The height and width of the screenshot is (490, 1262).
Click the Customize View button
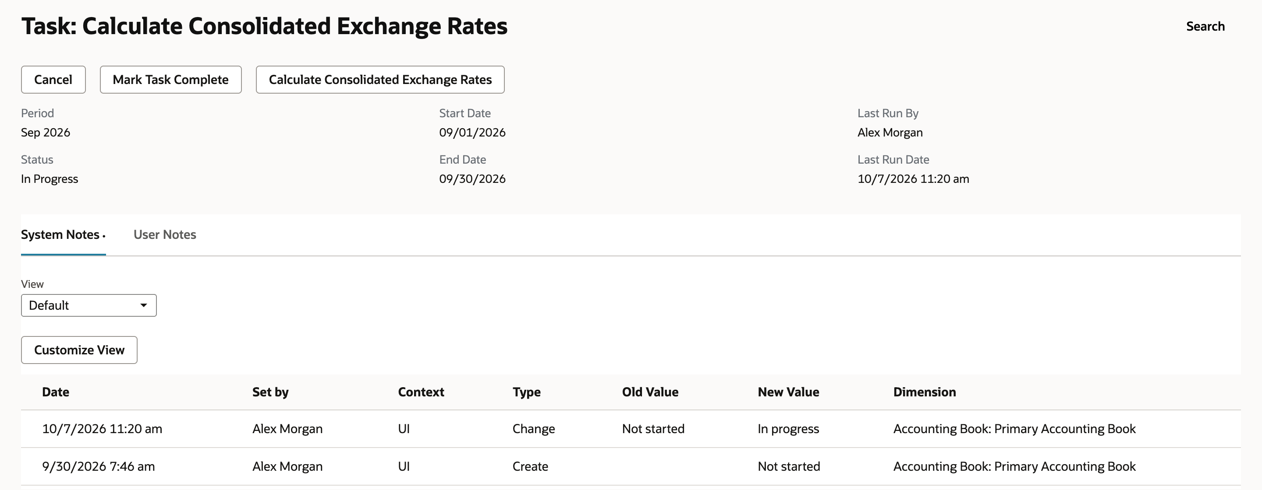point(79,350)
